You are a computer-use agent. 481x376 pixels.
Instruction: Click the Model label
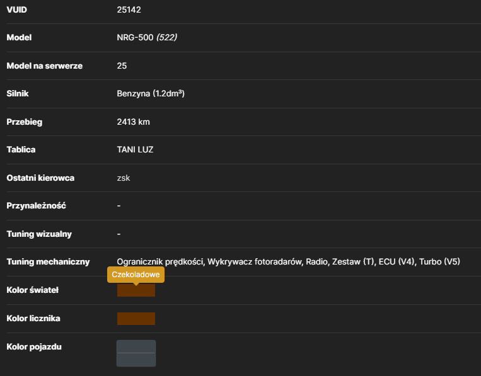click(19, 38)
